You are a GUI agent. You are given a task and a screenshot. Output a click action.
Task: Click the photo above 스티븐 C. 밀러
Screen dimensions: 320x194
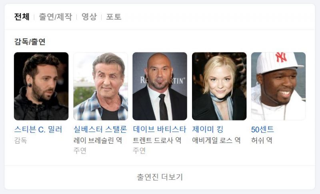pos(41,86)
